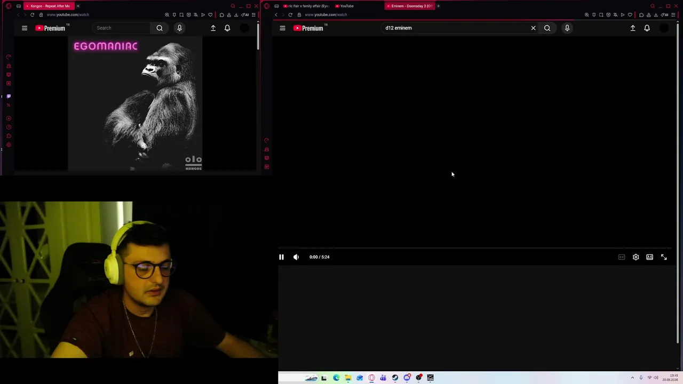683x384 pixels.
Task: Click search magnifier in left YouTube window
Action: pyautogui.click(x=160, y=28)
